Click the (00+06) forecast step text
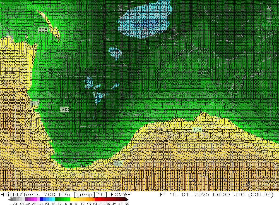Image resolution: width=279 pixels, height=205 pixels. coord(261,195)
